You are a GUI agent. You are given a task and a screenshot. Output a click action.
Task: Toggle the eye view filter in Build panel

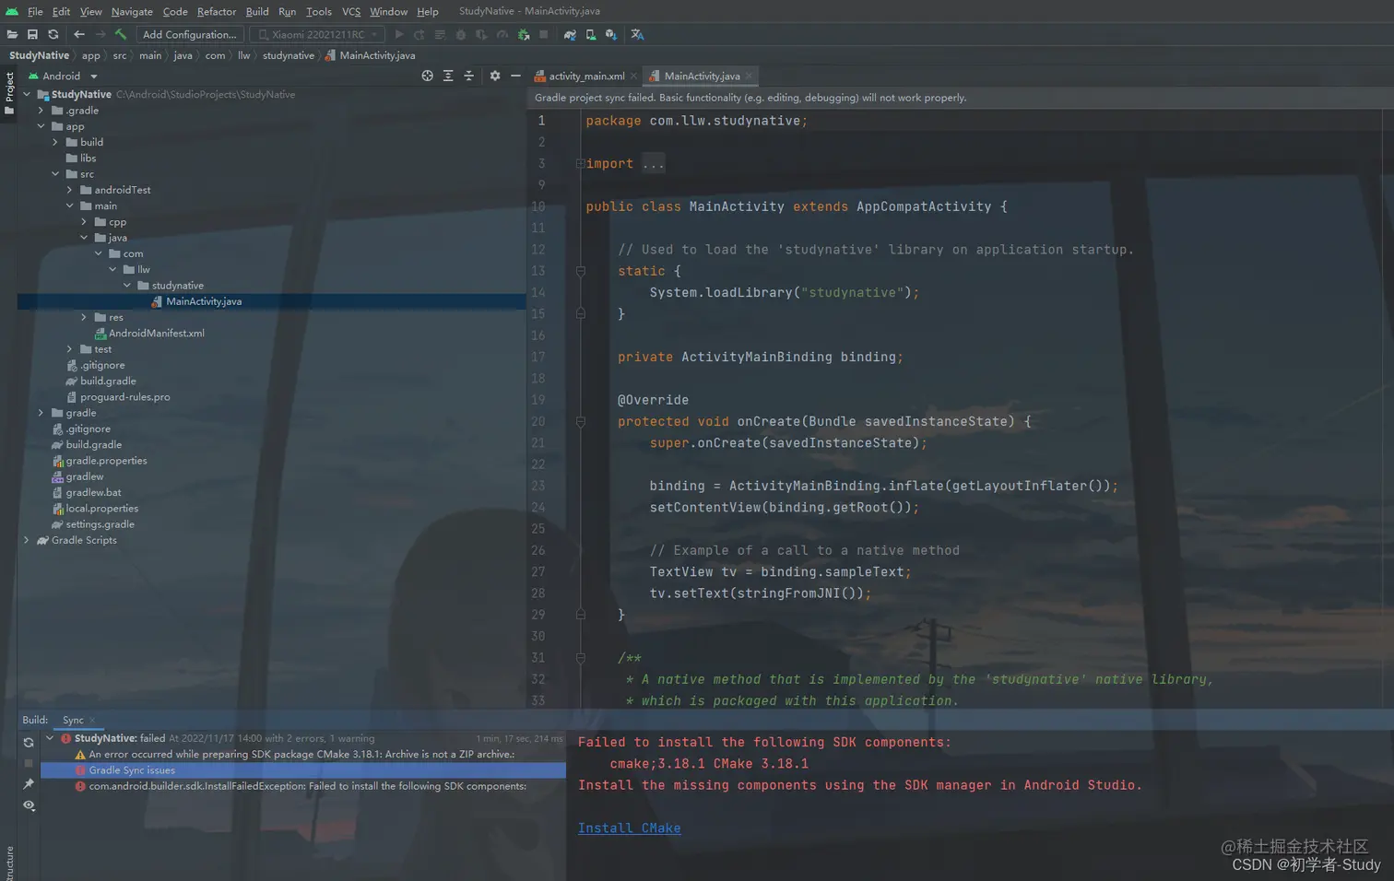[29, 805]
